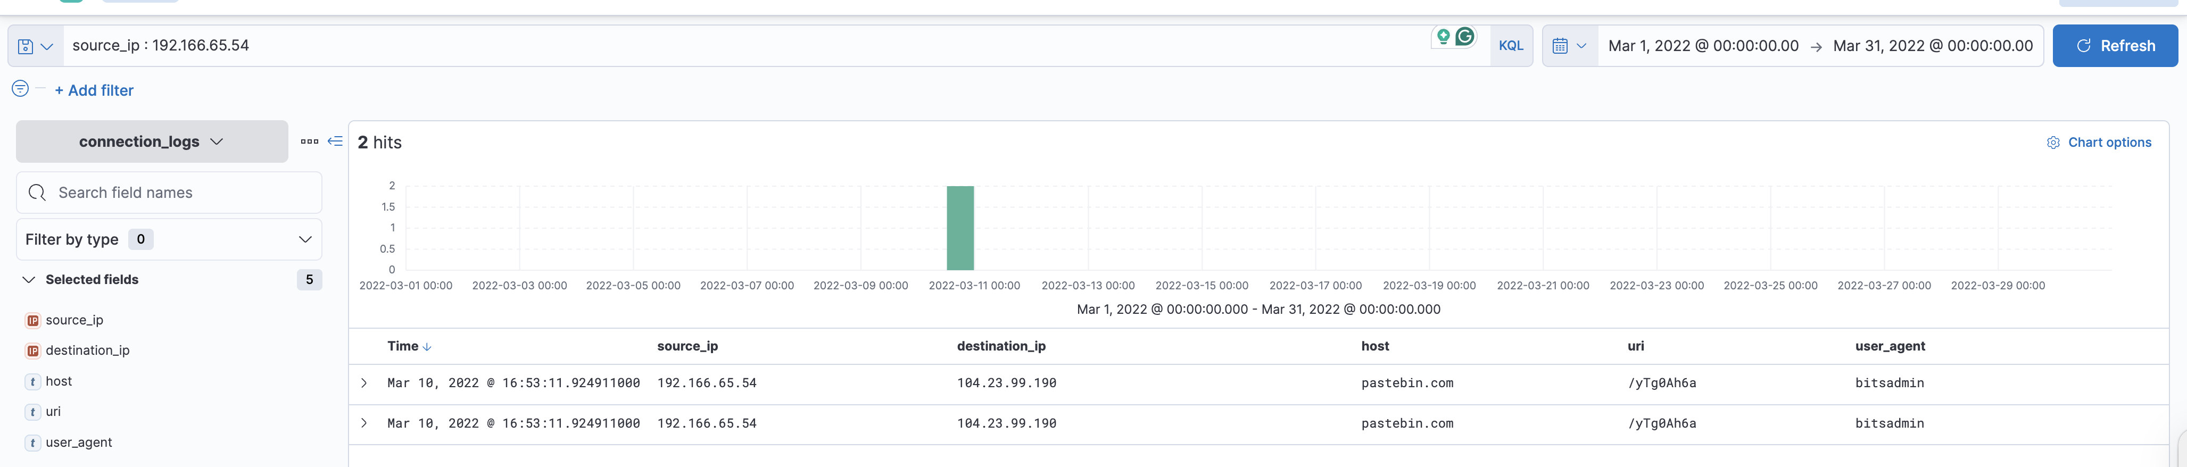
Task: Open Chart options
Action: (2099, 143)
